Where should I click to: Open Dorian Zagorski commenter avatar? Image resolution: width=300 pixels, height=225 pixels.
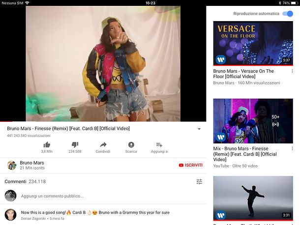(x=10, y=215)
